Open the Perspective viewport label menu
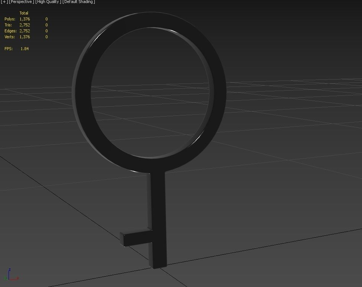Image resolution: width=362 pixels, height=287 pixels. (x=22, y=2)
